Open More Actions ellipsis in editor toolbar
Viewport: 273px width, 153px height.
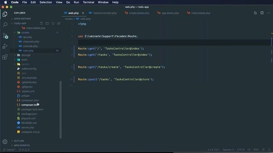268,13
